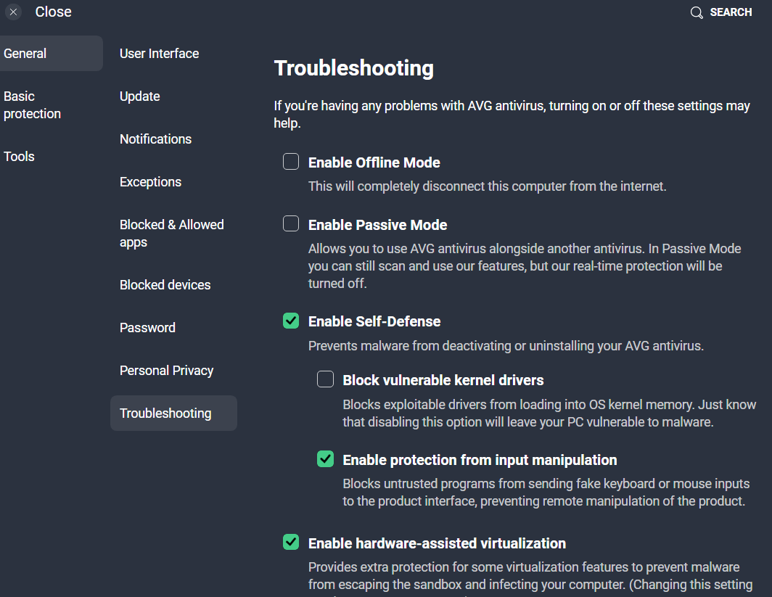This screenshot has width=772, height=597.
Task: Select Exceptions in the sidebar
Action: tap(151, 182)
